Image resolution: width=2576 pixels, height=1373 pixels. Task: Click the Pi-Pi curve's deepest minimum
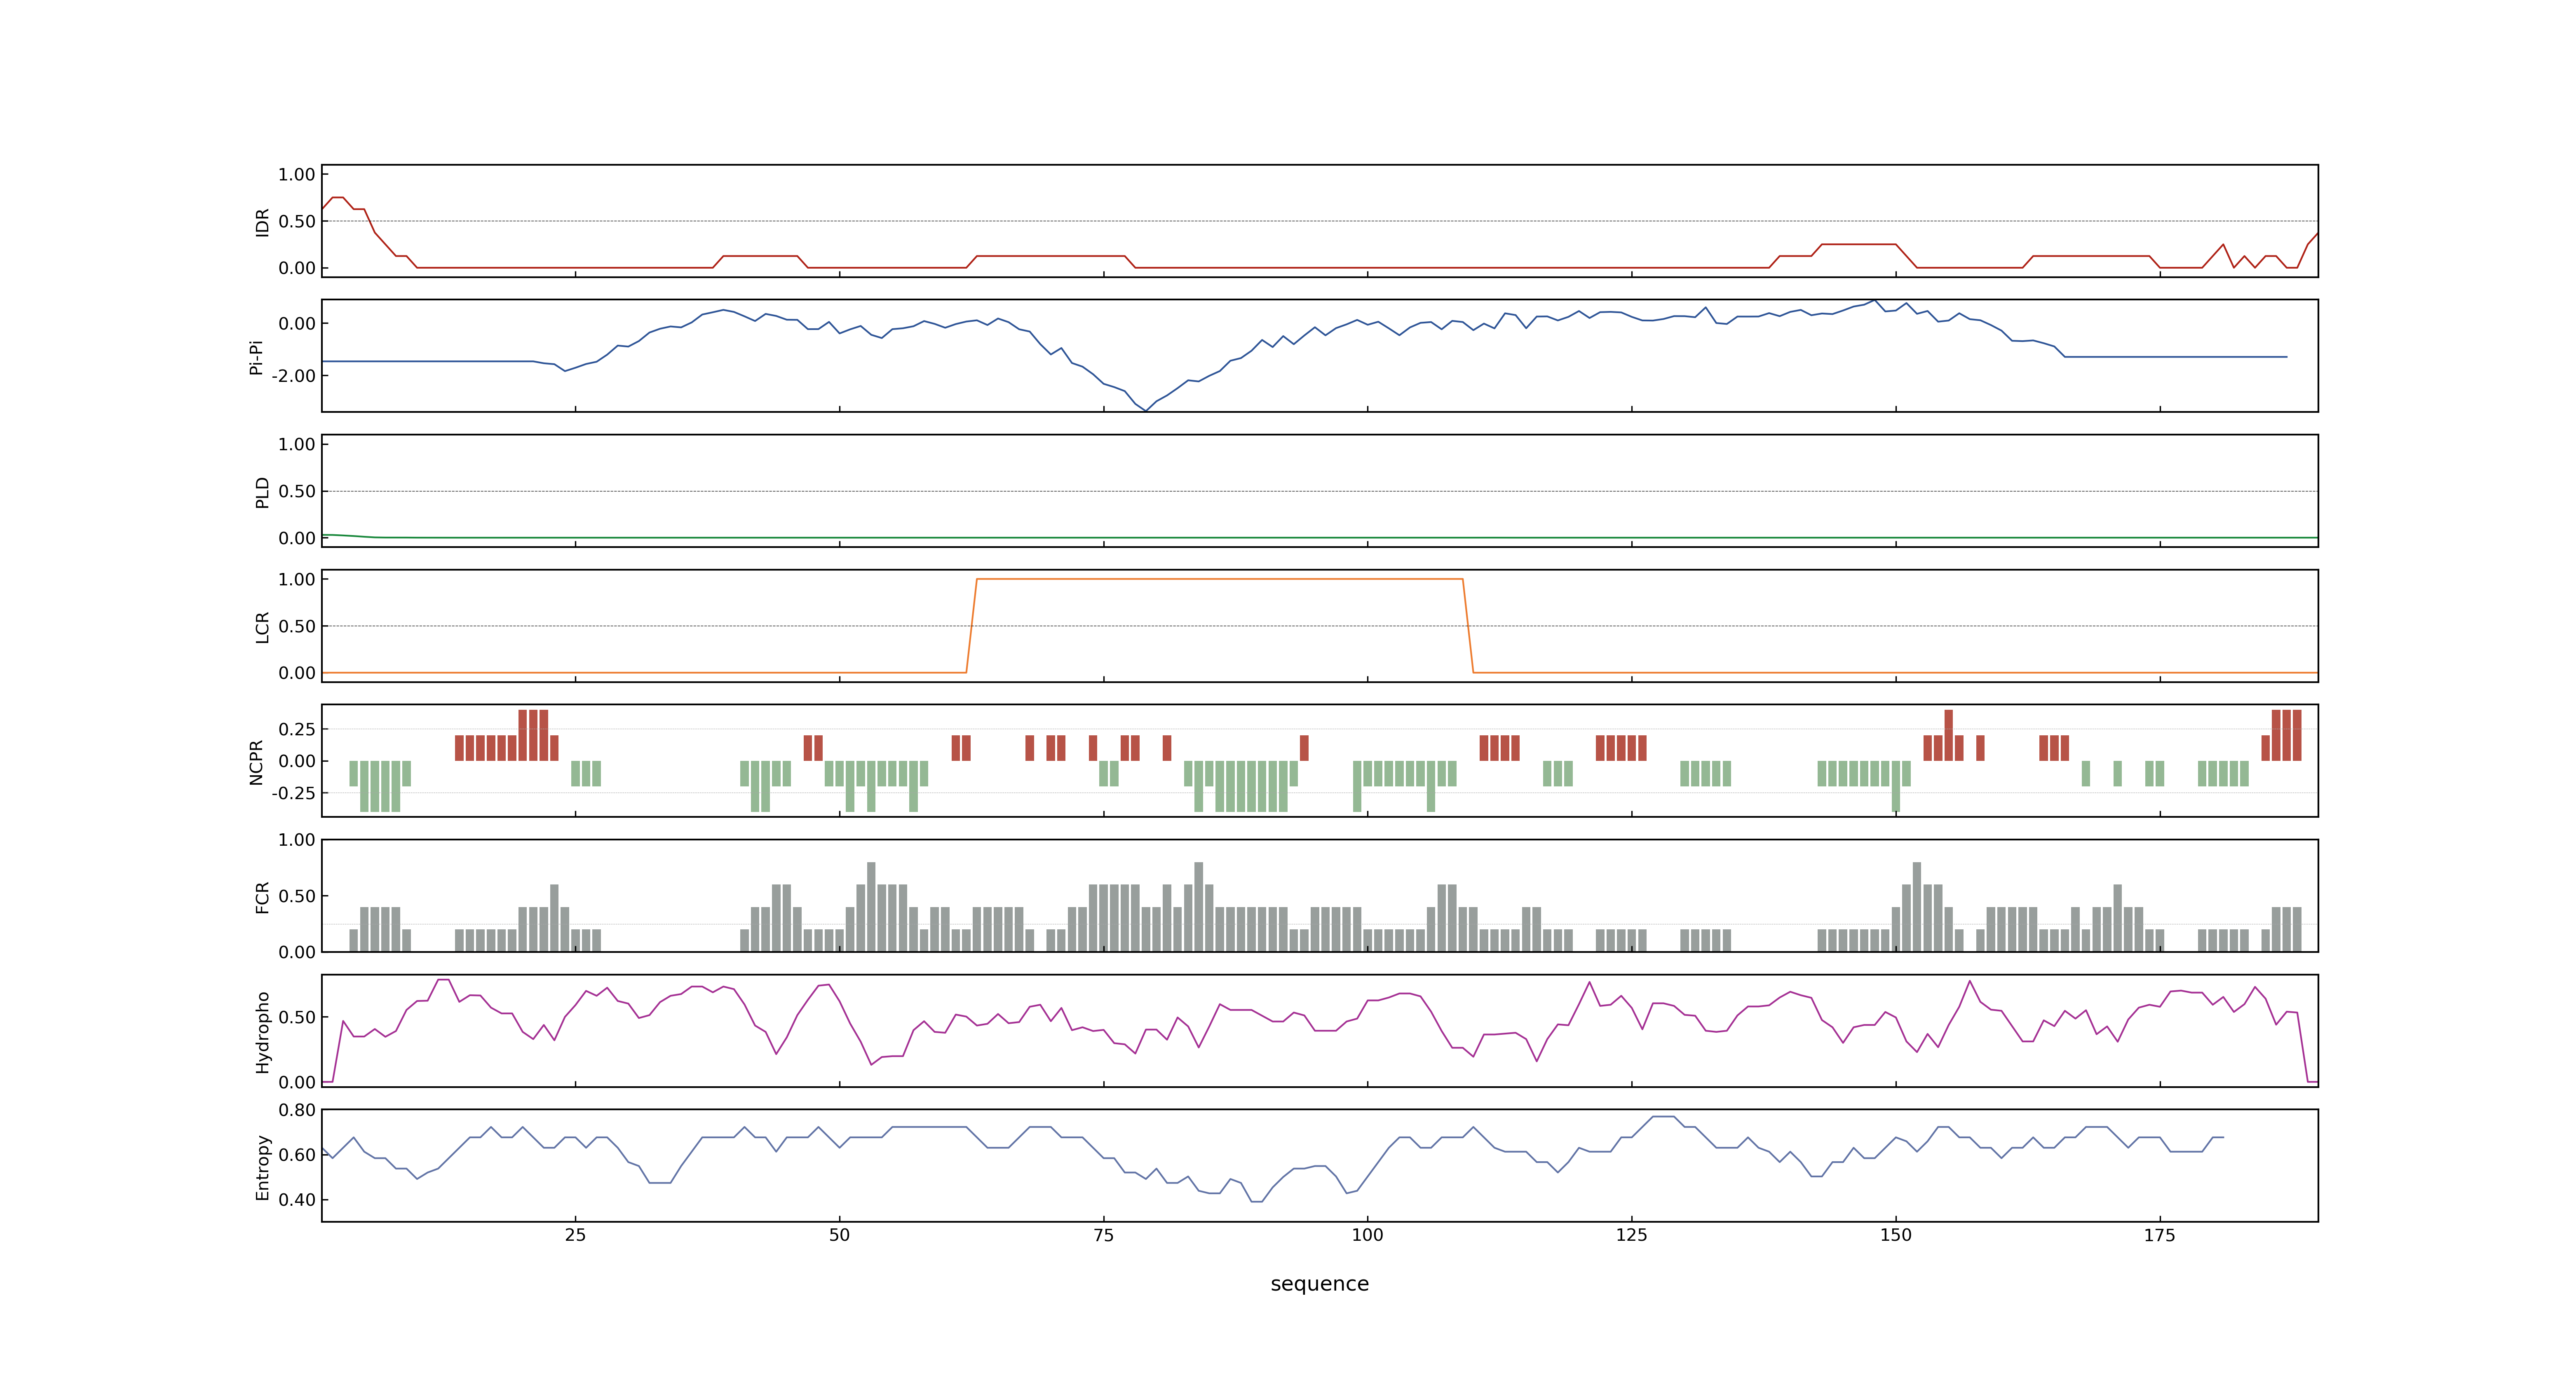coord(1145,410)
